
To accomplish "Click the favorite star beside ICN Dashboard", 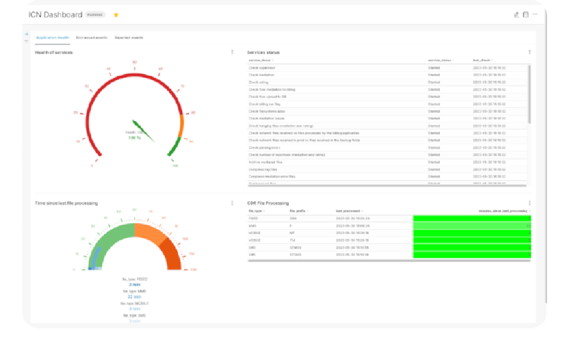I will (116, 15).
